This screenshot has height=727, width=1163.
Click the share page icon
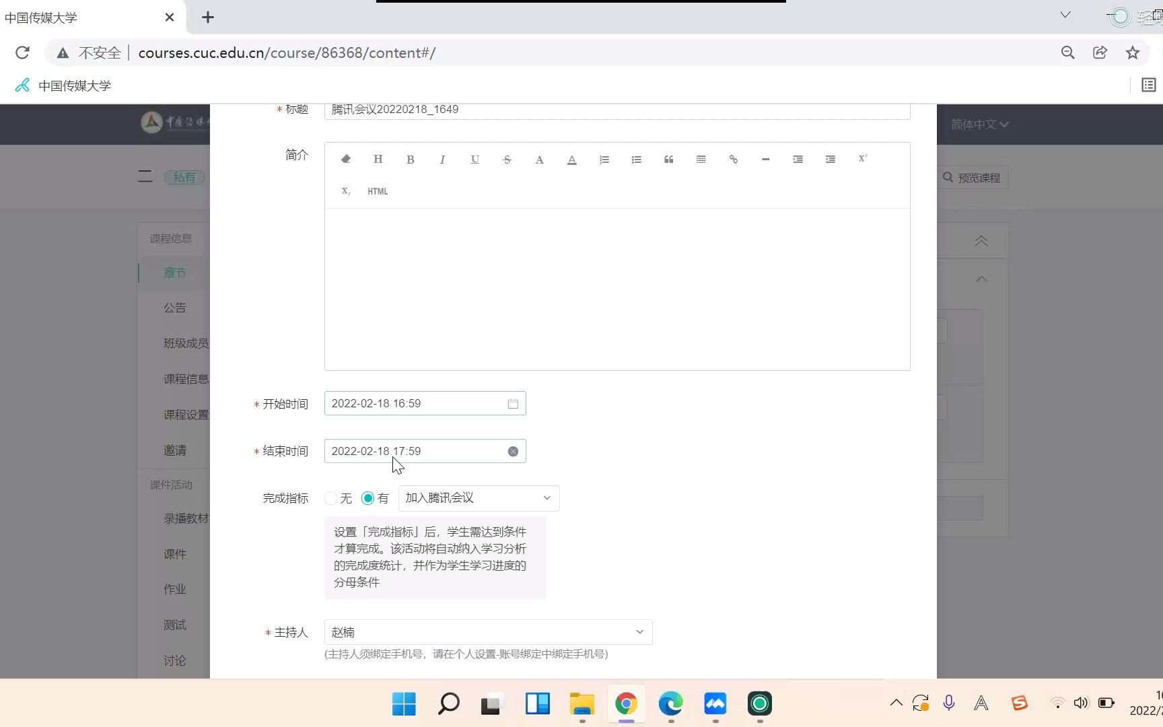[1100, 53]
